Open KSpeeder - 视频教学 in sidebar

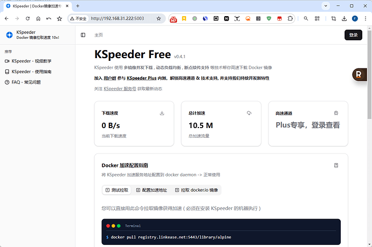tap(31, 61)
